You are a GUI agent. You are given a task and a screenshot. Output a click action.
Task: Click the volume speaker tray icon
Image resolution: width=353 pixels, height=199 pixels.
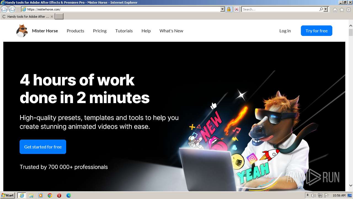pos(314,195)
